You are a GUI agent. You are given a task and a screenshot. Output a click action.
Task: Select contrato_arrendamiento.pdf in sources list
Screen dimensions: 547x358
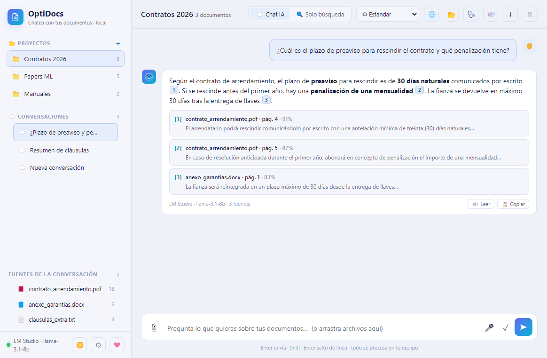(x=66, y=289)
